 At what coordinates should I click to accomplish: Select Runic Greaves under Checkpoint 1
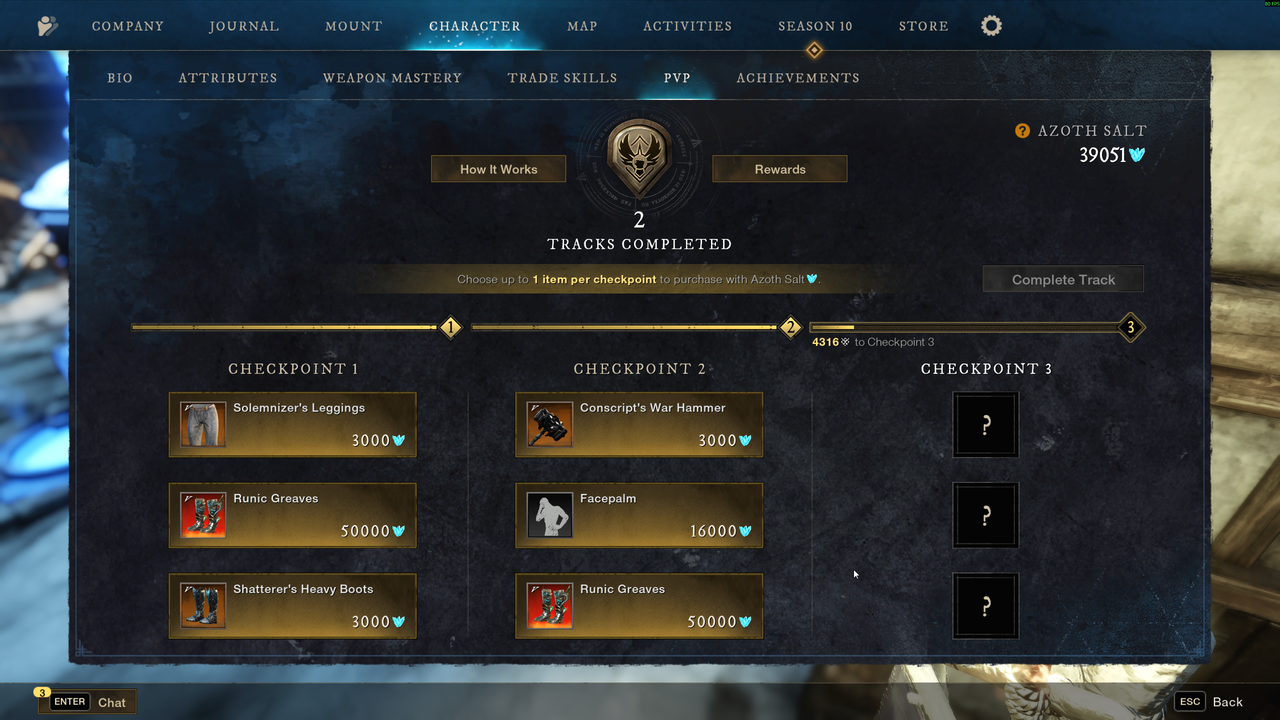tap(292, 515)
